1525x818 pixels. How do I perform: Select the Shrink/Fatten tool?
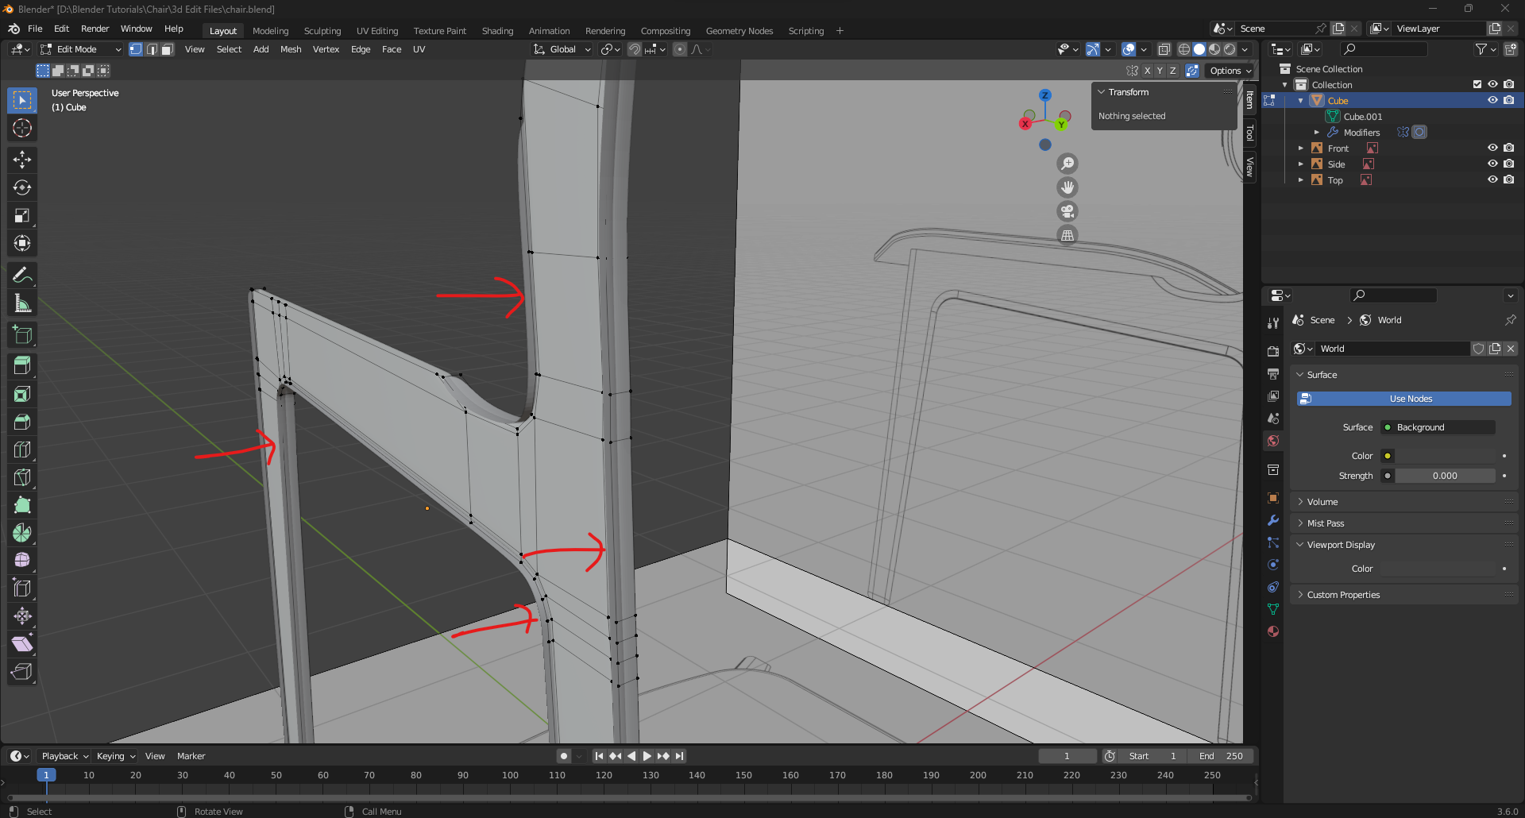tap(22, 616)
